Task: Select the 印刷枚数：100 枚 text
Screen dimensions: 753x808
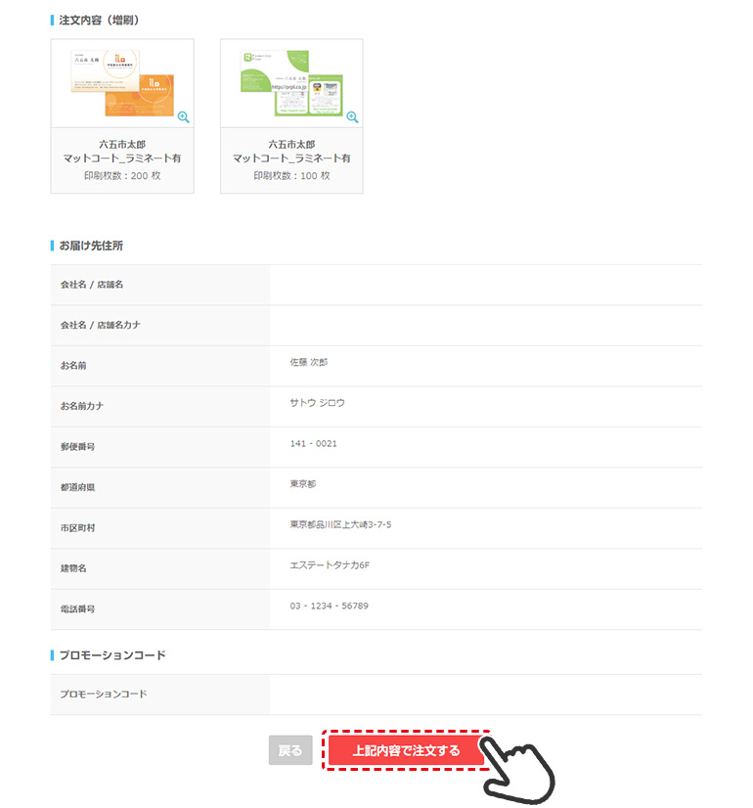Action: tap(291, 176)
